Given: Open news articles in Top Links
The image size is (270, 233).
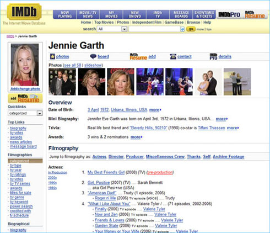Looking at the screenshot, I should point(21,142).
